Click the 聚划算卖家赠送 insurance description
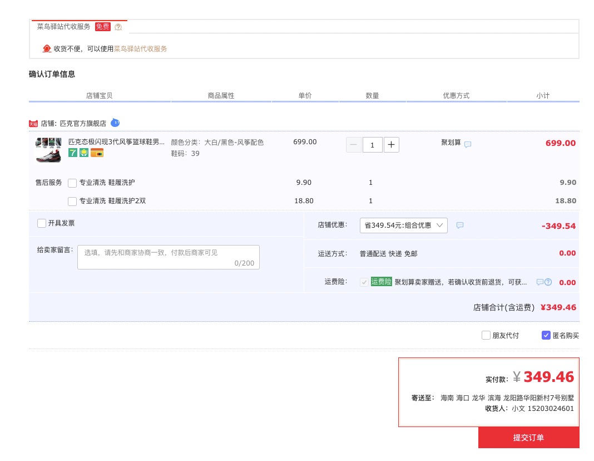 coord(461,282)
